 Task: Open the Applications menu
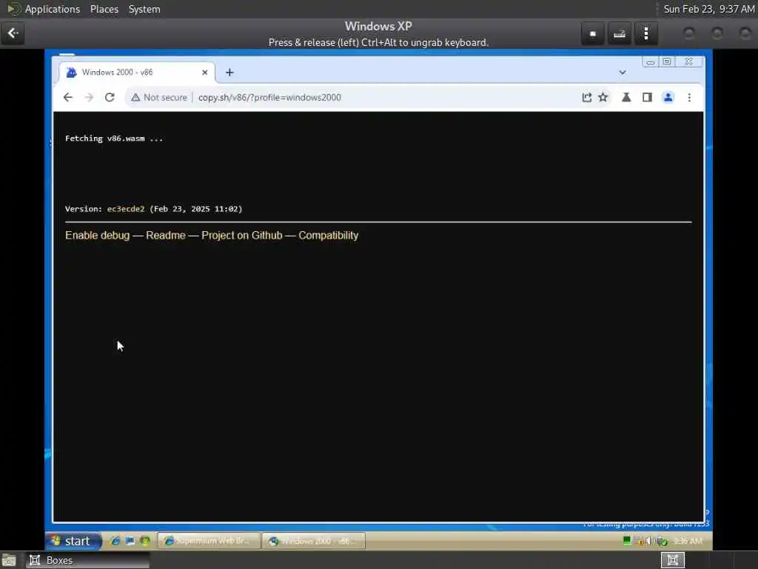(53, 9)
